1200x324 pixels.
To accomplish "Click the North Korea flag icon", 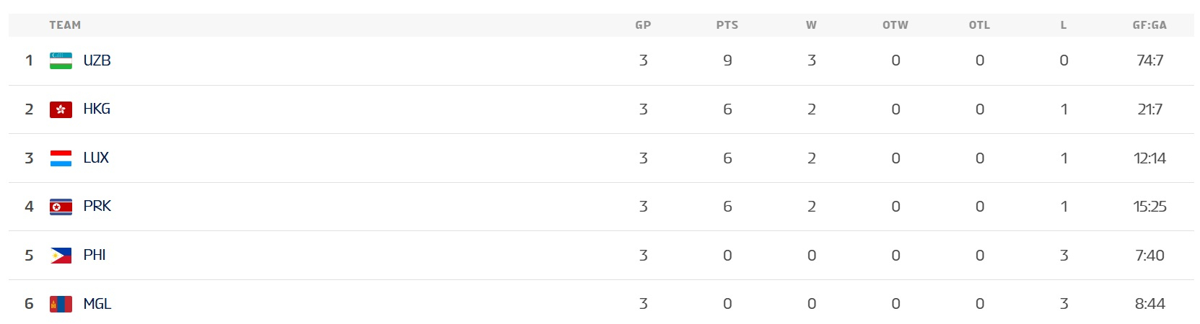I will click(61, 207).
